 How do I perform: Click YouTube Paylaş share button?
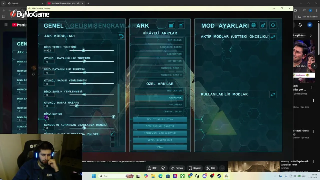[177, 168]
